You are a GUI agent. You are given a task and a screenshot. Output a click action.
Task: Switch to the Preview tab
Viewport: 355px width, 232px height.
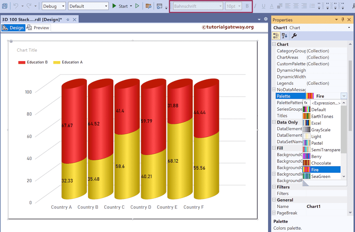click(38, 28)
